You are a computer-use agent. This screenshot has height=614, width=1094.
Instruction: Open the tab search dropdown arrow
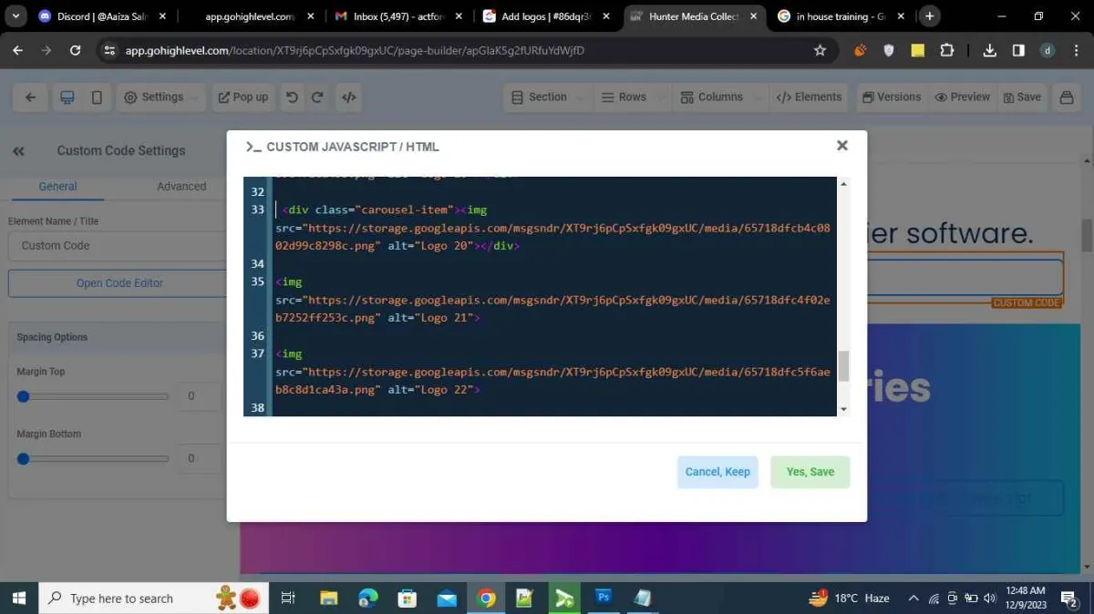[15, 16]
